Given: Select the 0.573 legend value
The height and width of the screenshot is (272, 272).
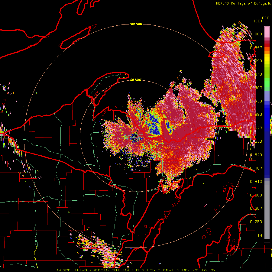Looking at the screenshot, I should click(256, 141).
